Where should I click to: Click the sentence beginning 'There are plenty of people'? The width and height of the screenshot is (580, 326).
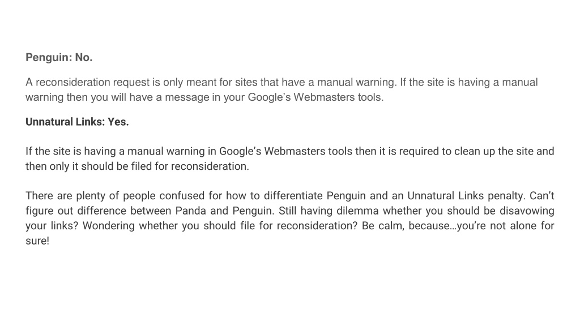[275, 195]
